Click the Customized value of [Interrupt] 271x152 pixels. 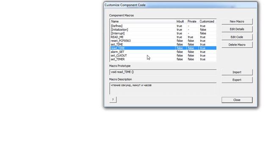pos(203,33)
